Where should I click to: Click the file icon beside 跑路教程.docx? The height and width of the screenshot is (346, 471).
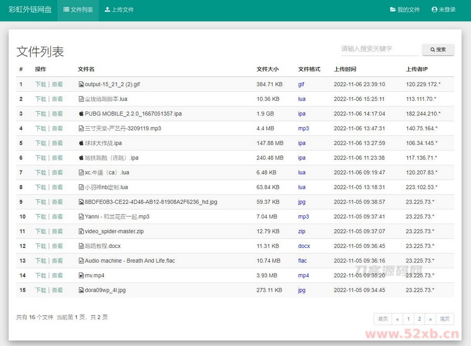coord(81,246)
